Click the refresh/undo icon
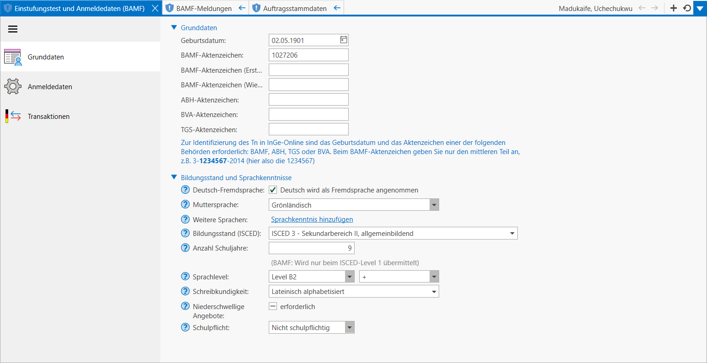The image size is (707, 363). click(x=686, y=8)
